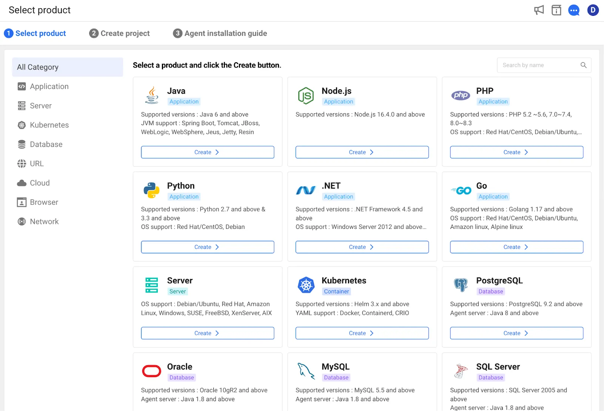Viewport: 604px width, 411px height.
Task: Click the Go Application tag
Action: [x=493, y=196]
